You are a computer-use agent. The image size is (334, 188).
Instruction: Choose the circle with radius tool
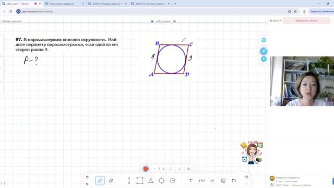pyautogui.click(x=173, y=181)
